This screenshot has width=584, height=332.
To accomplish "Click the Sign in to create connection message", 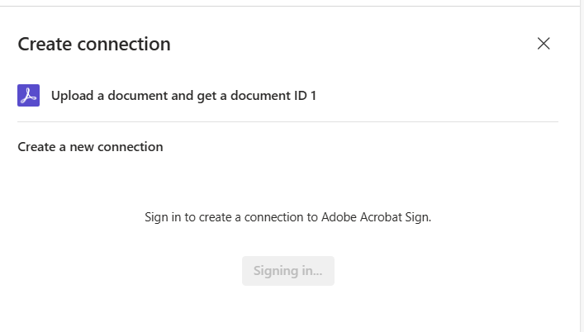I will coord(288,217).
